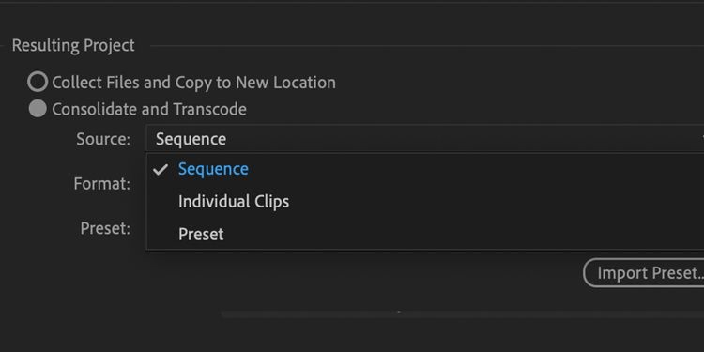Click the Resulting Project section heading
704x352 pixels.
pos(73,45)
